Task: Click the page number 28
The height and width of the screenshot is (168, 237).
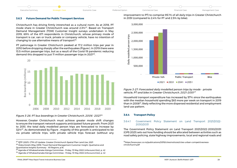Action: (218, 160)
